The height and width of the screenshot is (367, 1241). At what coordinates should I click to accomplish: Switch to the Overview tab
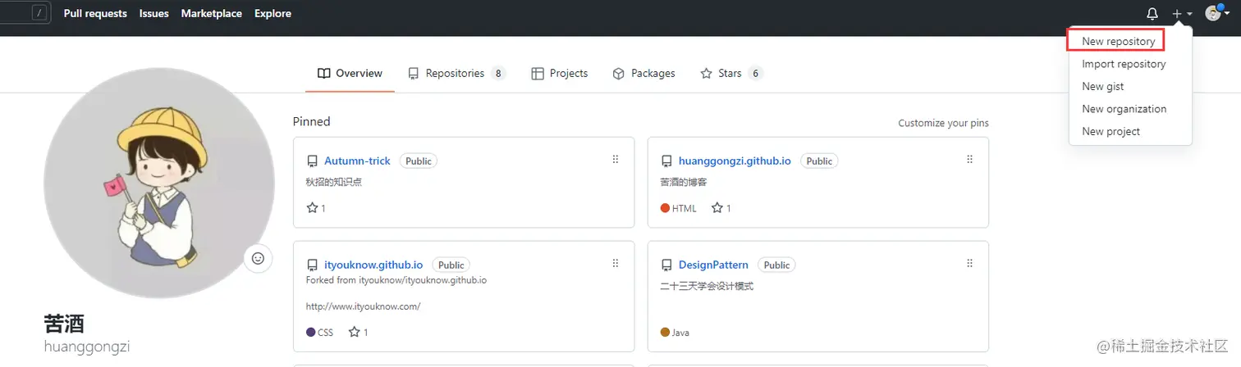point(350,73)
